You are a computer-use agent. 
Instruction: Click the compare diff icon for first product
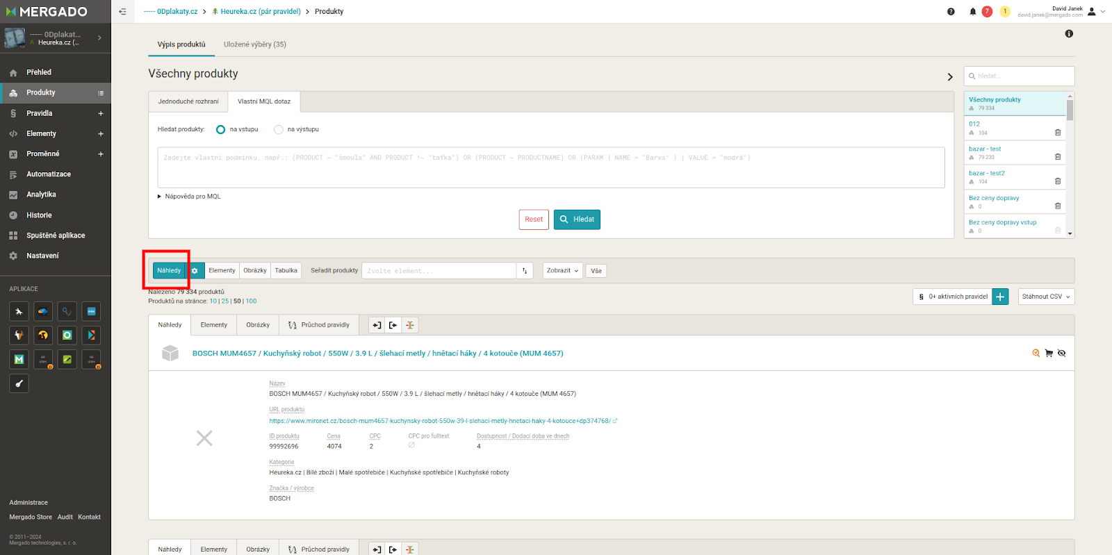click(x=410, y=325)
